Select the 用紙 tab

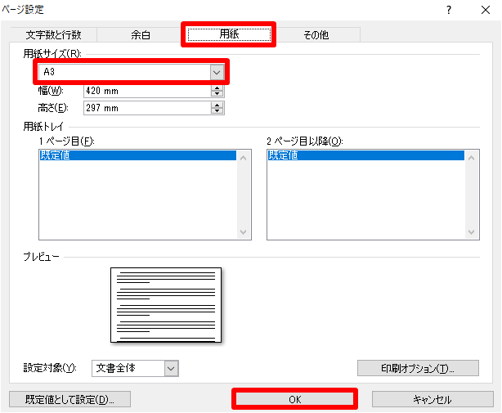229,34
